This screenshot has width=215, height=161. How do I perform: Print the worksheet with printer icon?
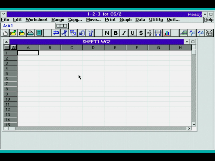tap(30, 33)
